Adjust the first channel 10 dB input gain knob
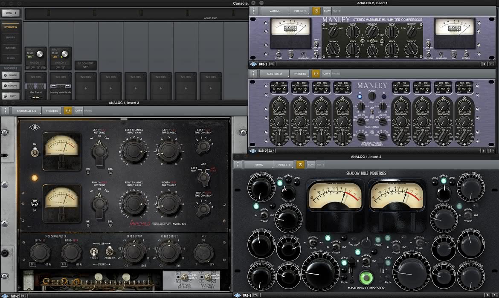Screen dimensions: 499x298 click(x=40, y=54)
